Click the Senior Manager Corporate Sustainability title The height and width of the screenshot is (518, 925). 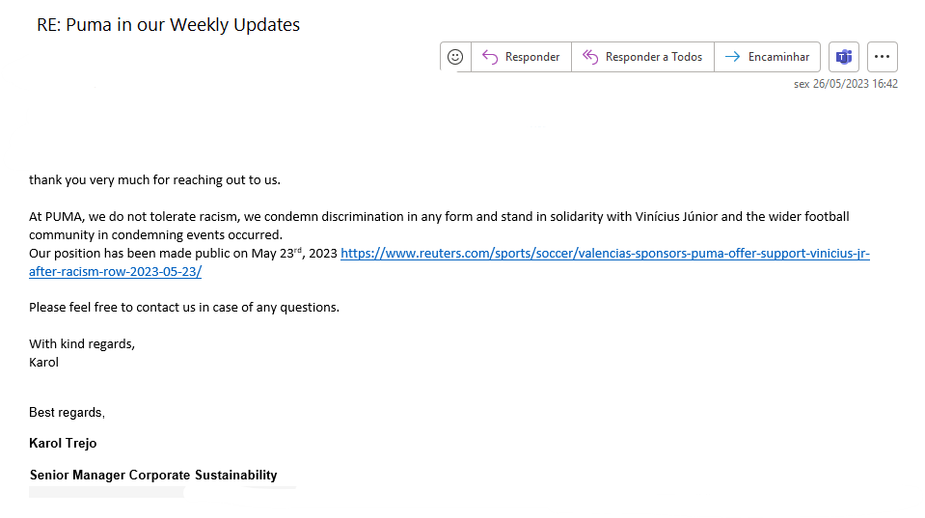click(x=153, y=475)
